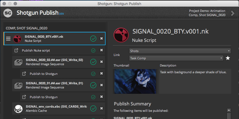Click the hamburger handle on SIGNAL_0020_BTY.v001.nk
This screenshot has height=119, width=239.
[8, 39]
